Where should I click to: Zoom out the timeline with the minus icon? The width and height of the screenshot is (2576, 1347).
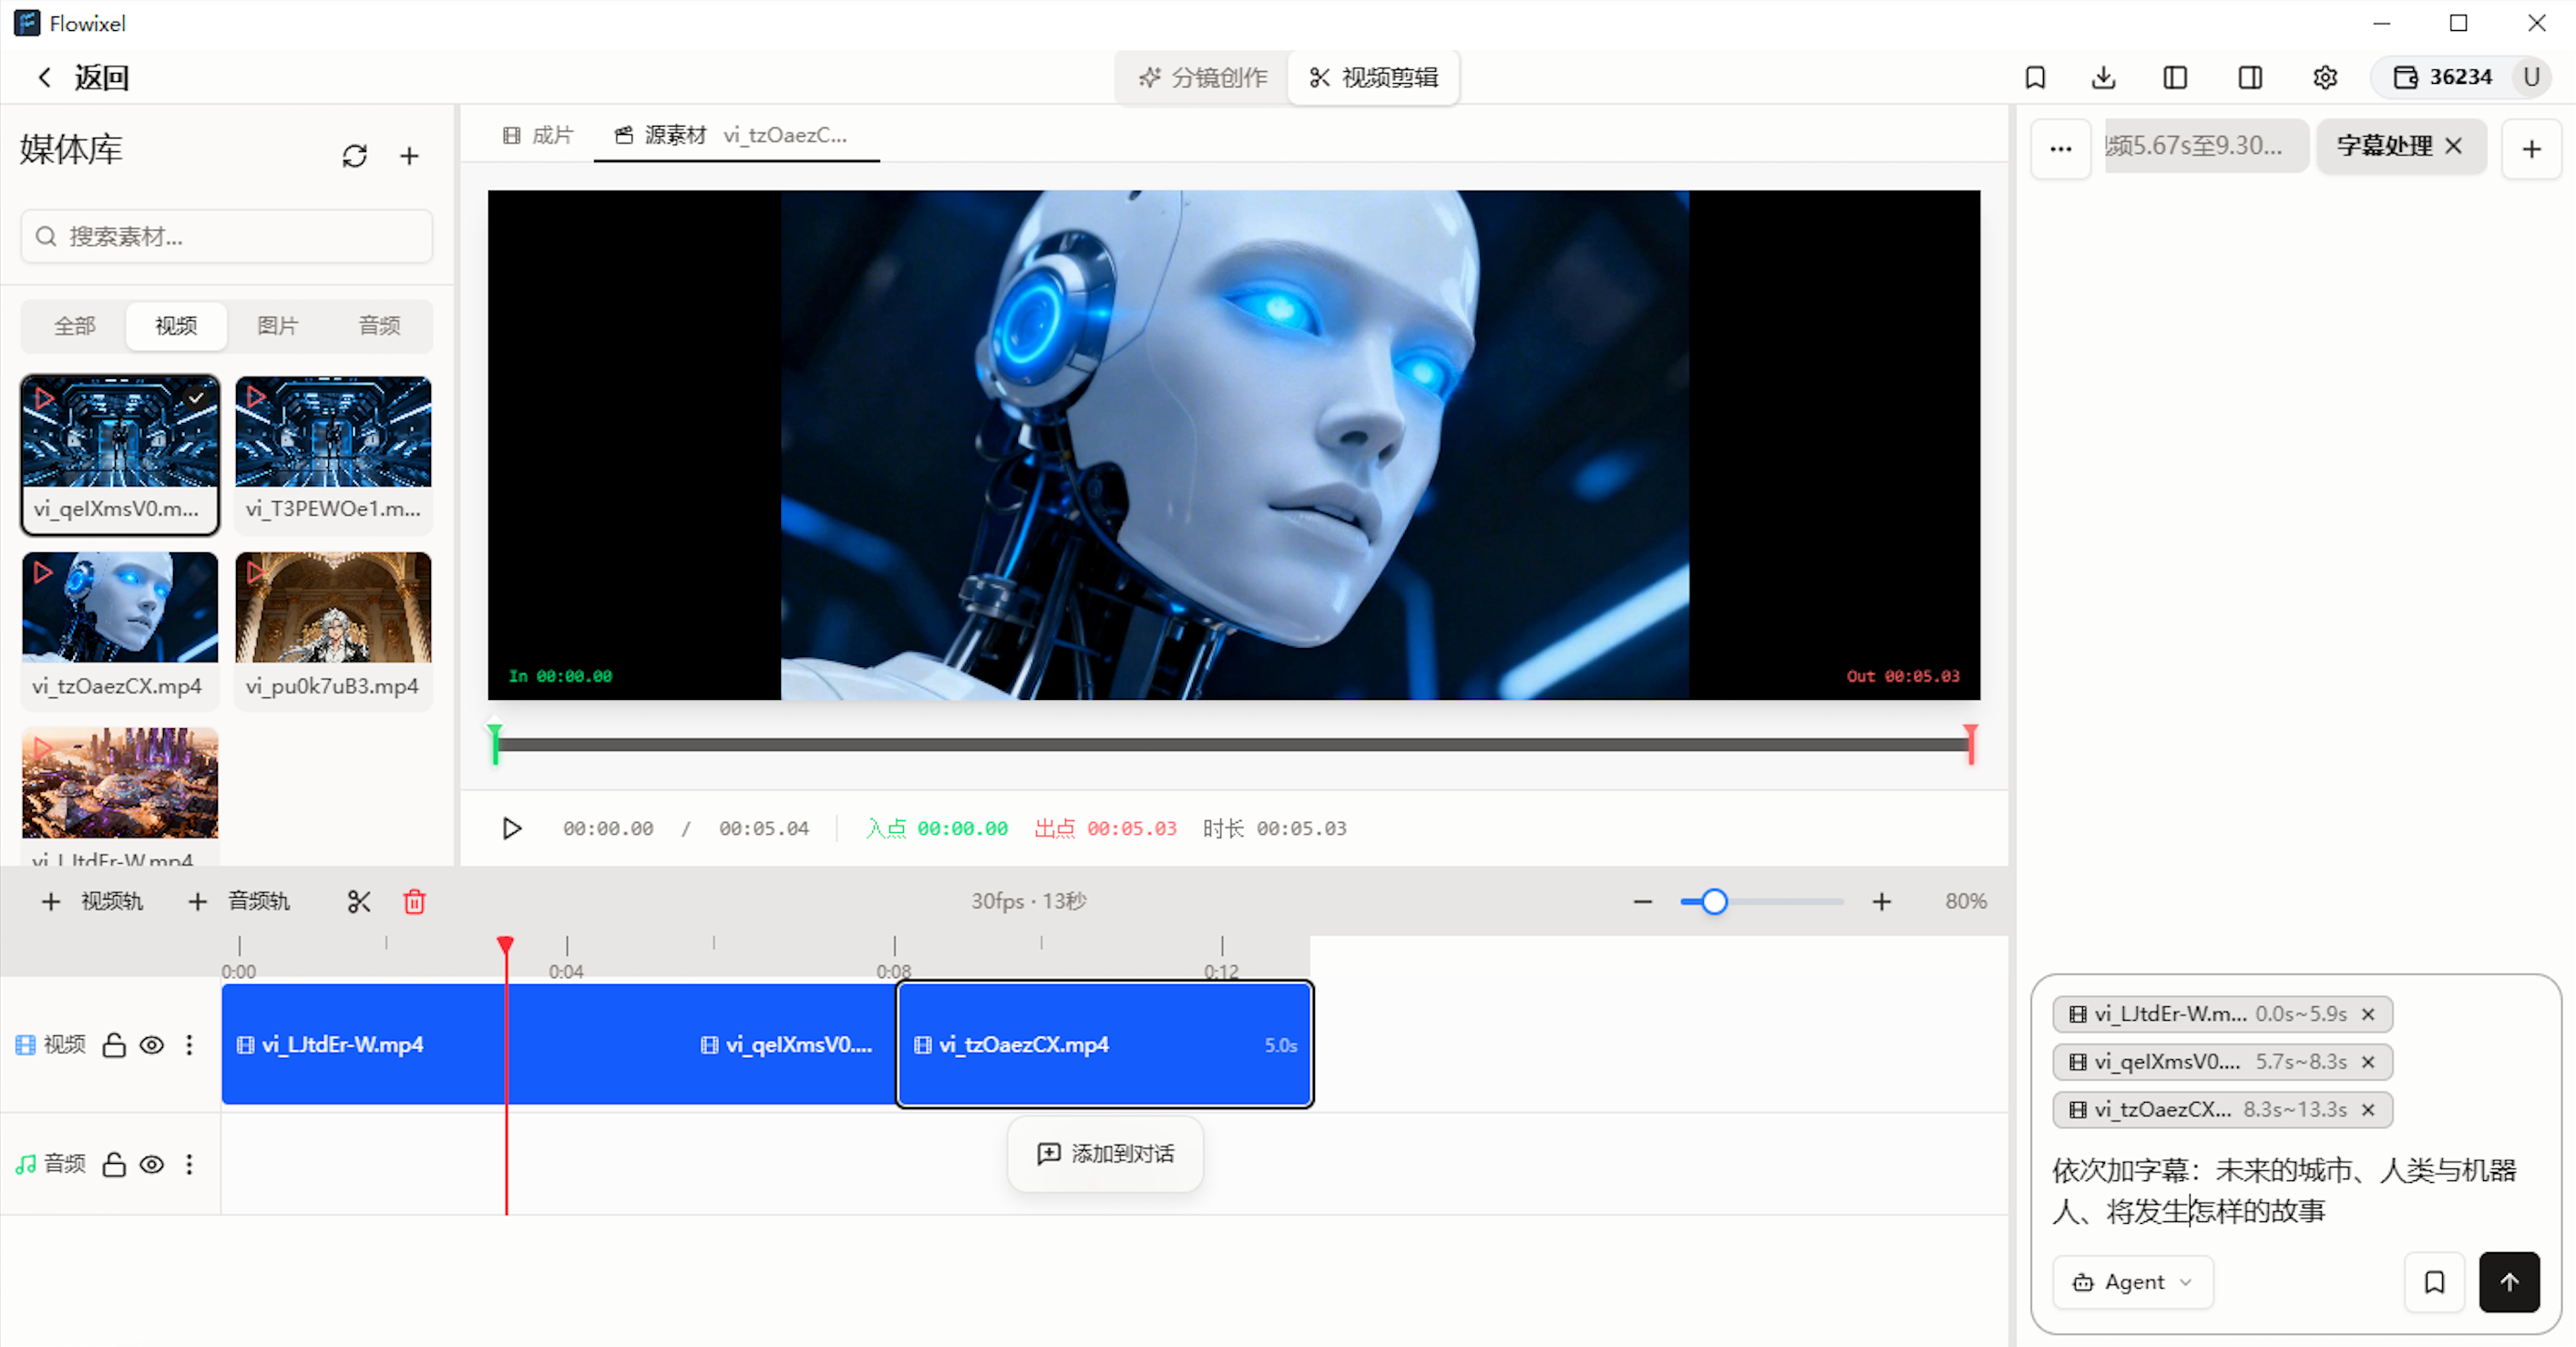tap(1643, 902)
